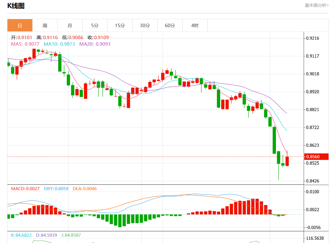The width and height of the screenshot is (336, 243).
Task: Click the 0.0100 MACD axis label
Action: tap(313, 192)
